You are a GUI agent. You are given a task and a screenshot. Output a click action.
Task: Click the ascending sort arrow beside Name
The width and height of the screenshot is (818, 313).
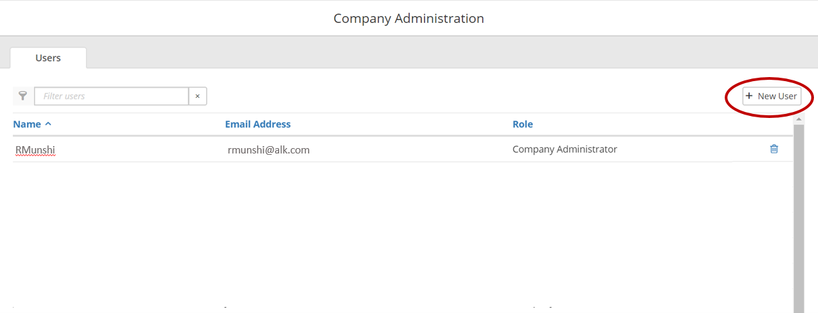pos(48,124)
